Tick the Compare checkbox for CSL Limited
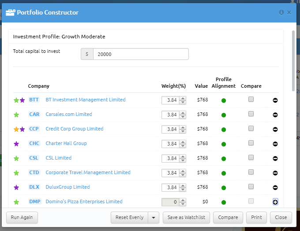This screenshot has width=300, height=231. tap(251, 157)
